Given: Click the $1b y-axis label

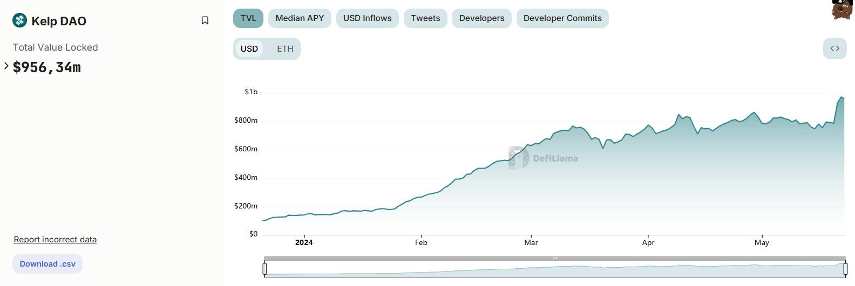Looking at the screenshot, I should 251,92.
